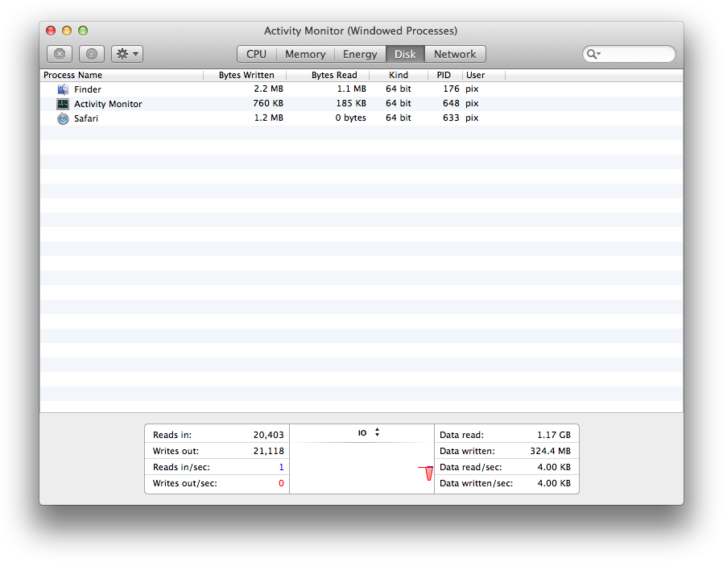Sort processes by PID column
Screen dimensions: 723x562
[x=444, y=75]
